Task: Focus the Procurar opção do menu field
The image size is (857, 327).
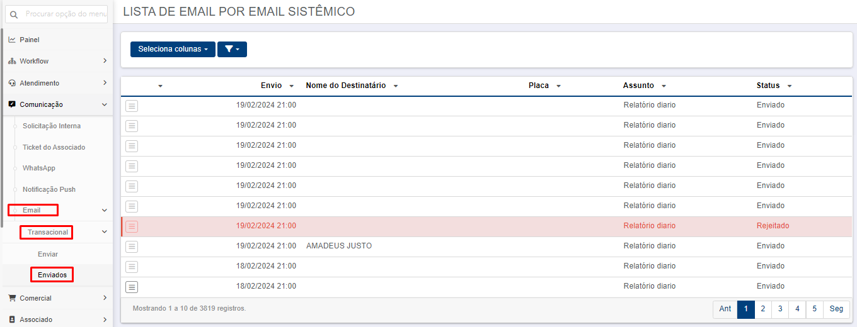Action: click(x=57, y=14)
